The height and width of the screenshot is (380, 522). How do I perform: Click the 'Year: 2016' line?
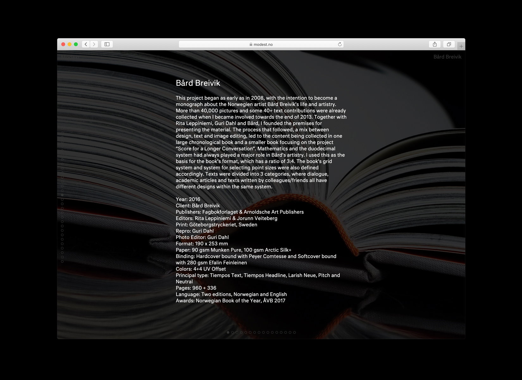point(188,199)
